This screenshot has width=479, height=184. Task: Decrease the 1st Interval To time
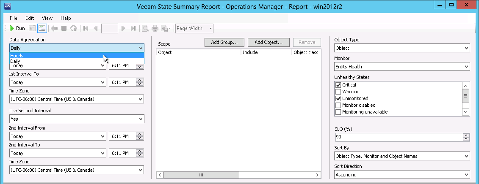click(140, 84)
